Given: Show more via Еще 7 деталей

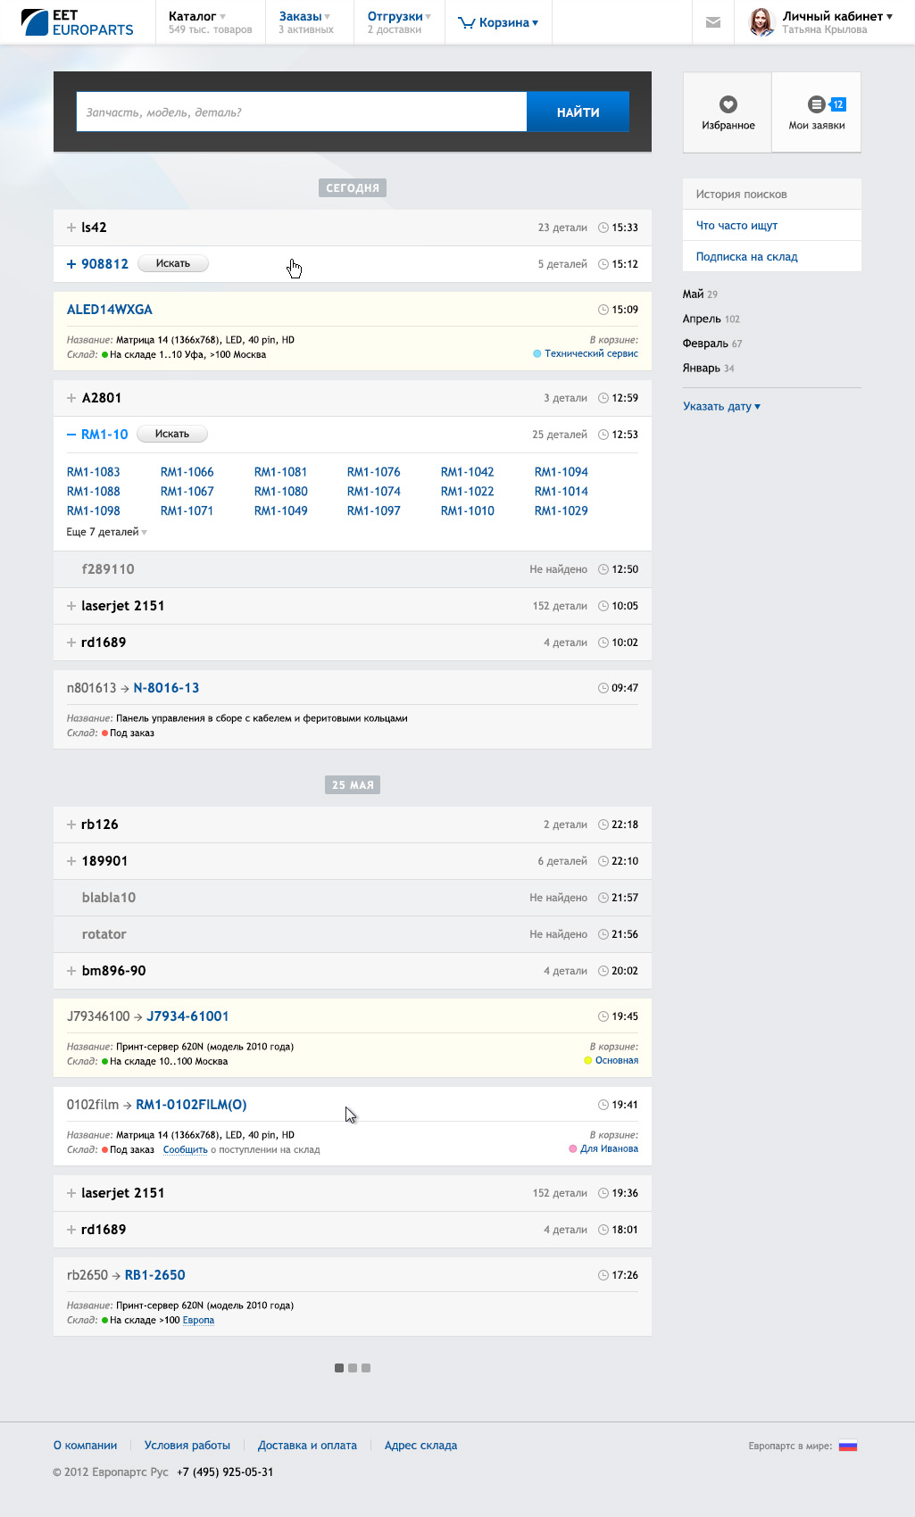Looking at the screenshot, I should (106, 532).
